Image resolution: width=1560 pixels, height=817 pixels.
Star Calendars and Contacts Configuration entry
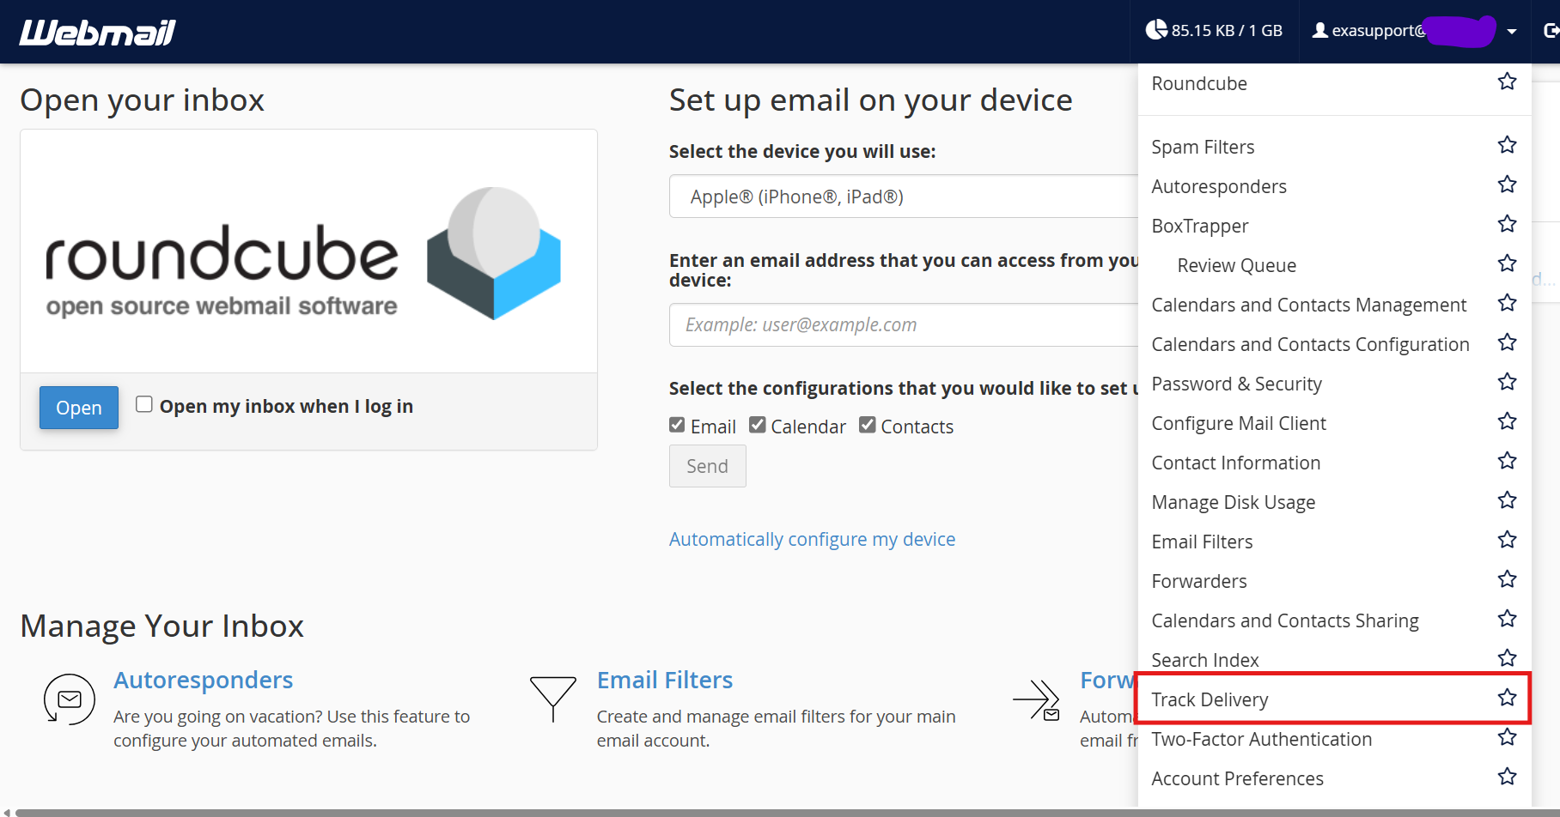point(1507,342)
